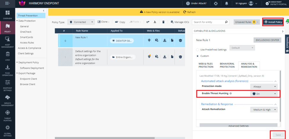Click the download policy icon
The width and height of the screenshot is (289, 139).
coord(155,22)
